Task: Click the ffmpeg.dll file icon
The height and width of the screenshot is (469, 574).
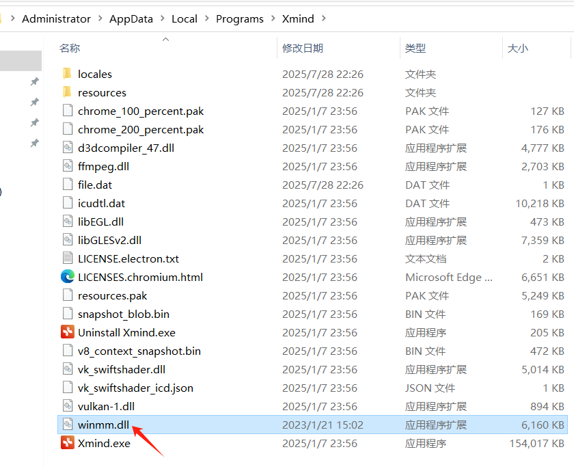Action: pos(68,166)
